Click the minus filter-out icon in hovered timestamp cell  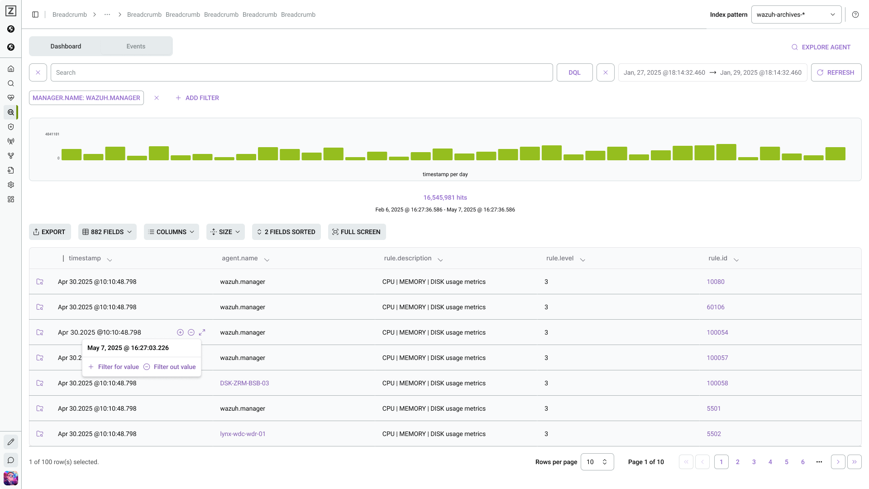point(191,332)
